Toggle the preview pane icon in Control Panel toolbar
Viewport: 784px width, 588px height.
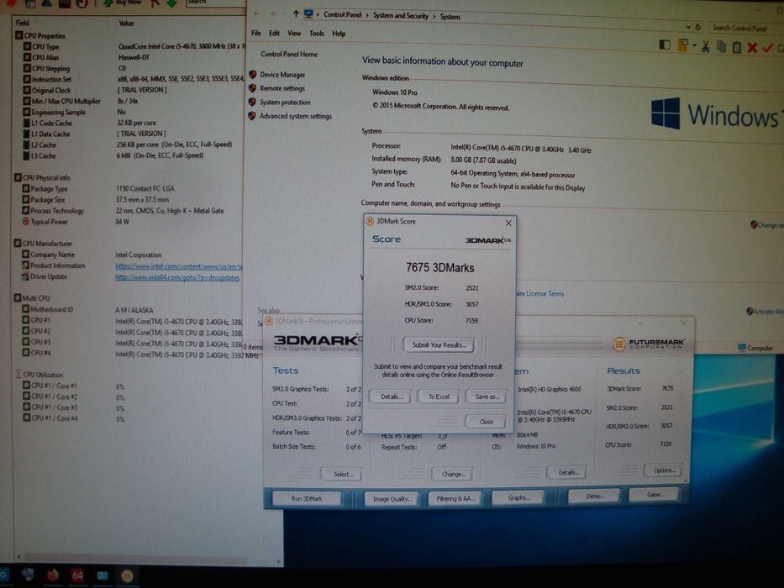pos(665,45)
